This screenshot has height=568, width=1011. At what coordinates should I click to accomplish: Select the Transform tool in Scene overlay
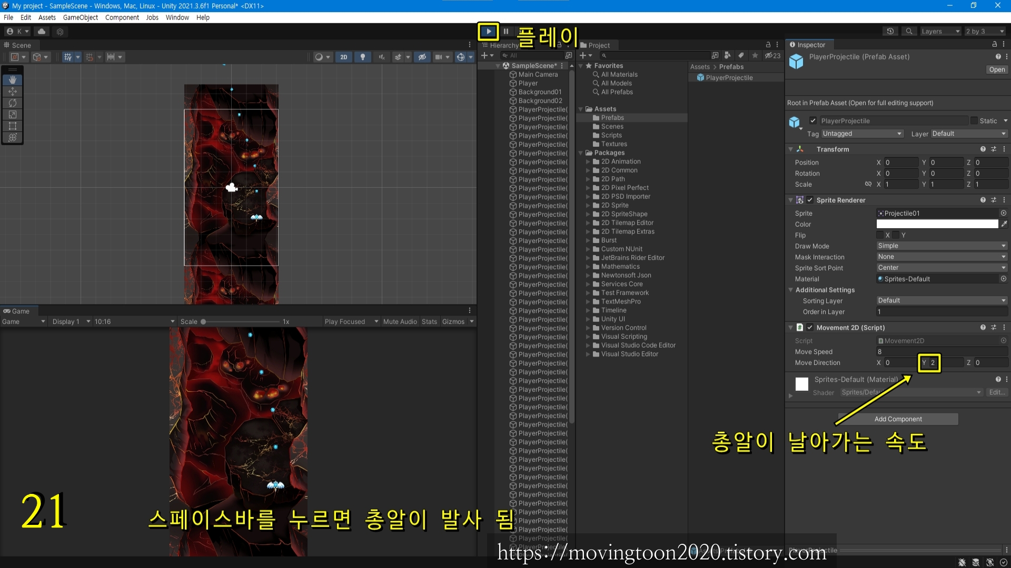coord(13,138)
